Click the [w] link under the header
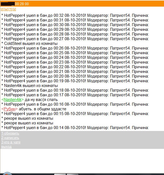This screenshot has height=175, width=164. (x=6, y=9)
